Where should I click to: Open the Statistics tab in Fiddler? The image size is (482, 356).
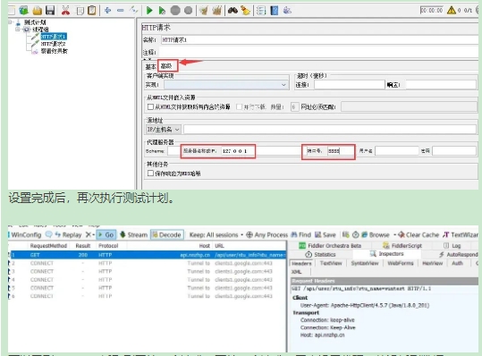tap(320, 255)
